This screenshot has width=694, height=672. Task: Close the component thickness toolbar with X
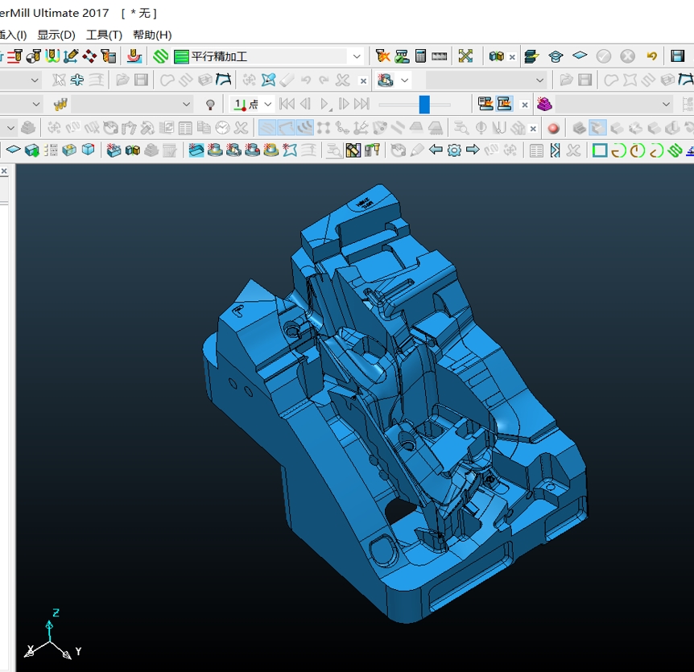pos(512,57)
